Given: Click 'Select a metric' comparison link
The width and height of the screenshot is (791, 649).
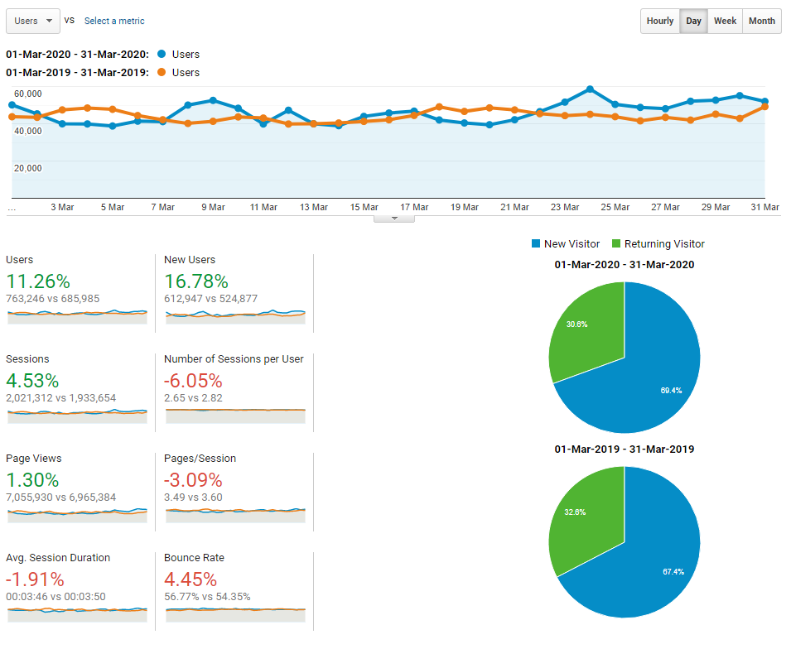Looking at the screenshot, I should point(113,21).
